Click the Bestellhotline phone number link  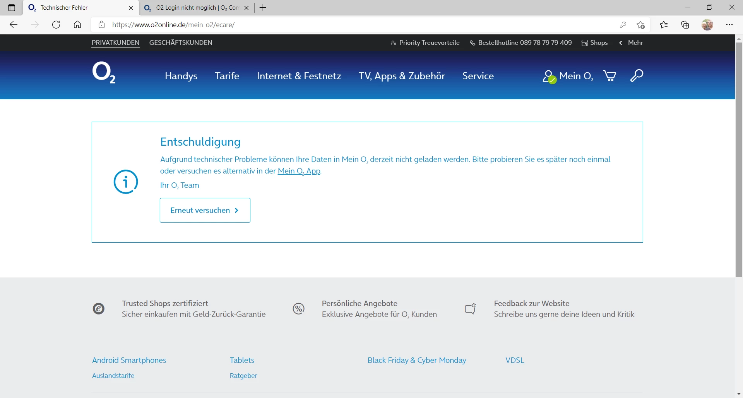tap(521, 43)
